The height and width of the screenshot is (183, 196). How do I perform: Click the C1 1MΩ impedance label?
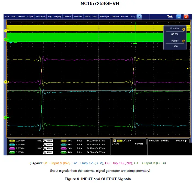39,141
